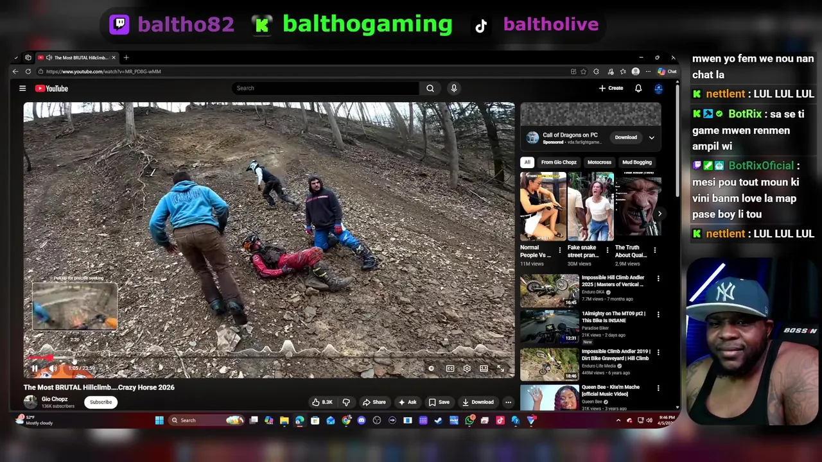
Task: Click the YouTube logo home link
Action: (x=51, y=89)
